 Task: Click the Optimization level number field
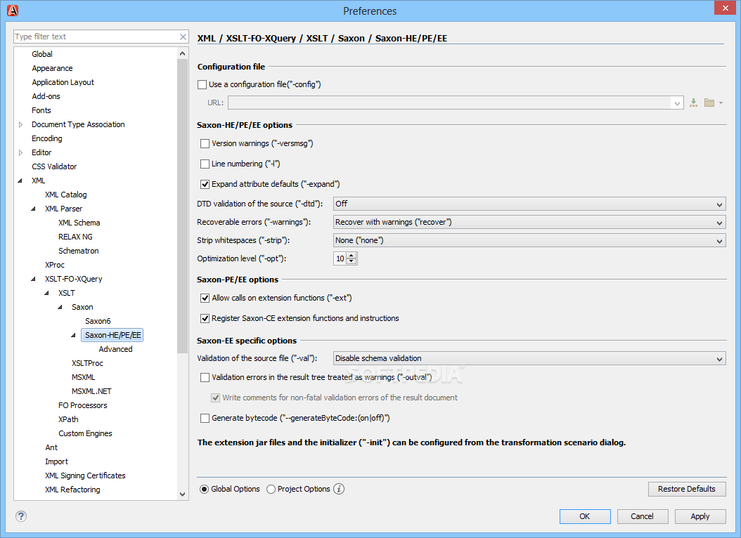coord(340,258)
